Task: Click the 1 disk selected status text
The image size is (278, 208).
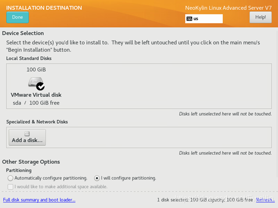Action: (205, 200)
